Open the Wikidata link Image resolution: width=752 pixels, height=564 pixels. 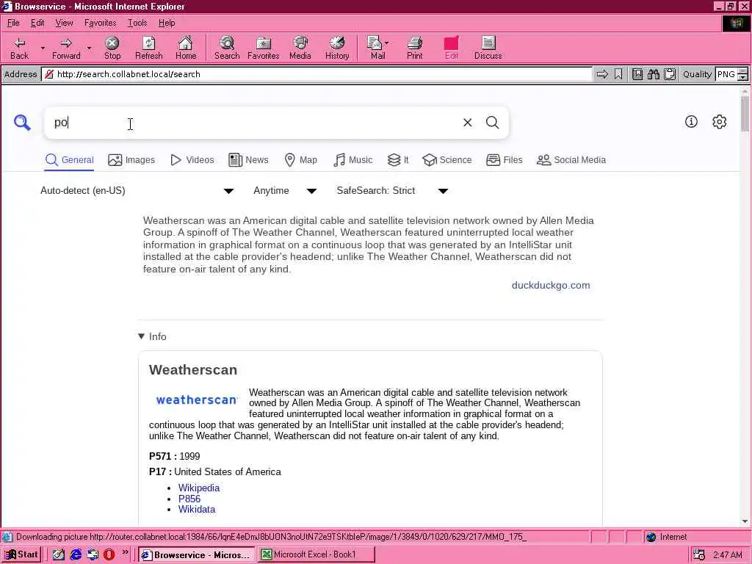197,510
